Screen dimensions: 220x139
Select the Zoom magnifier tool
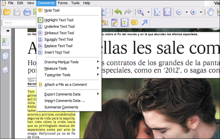click(x=141, y=12)
